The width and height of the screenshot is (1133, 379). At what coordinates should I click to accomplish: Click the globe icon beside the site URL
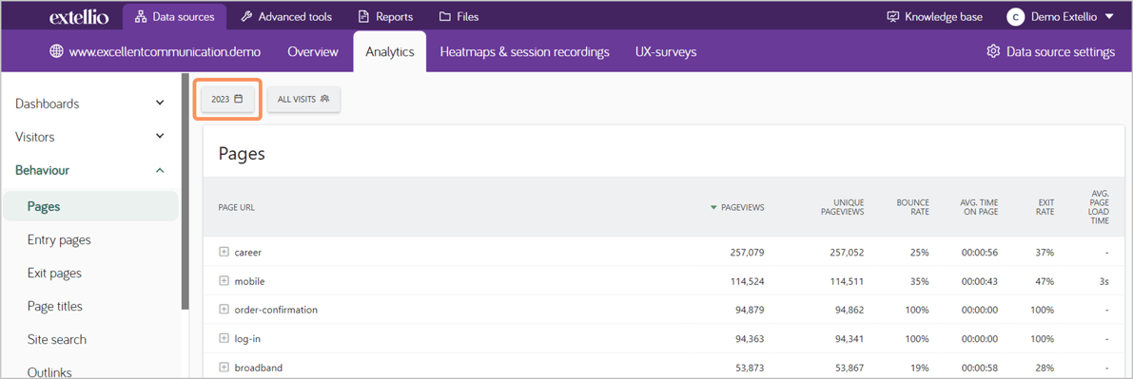coord(56,51)
